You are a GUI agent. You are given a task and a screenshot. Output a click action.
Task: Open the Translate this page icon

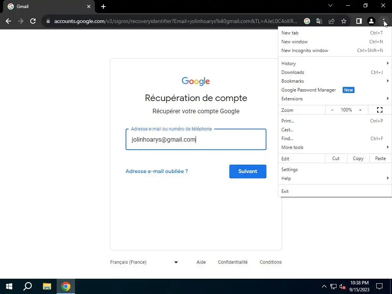tap(319, 21)
